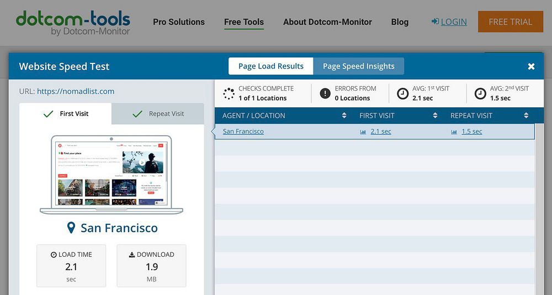The image size is (552, 295).
Task: Click the Repeat Visit checkmark icon
Action: tap(137, 114)
